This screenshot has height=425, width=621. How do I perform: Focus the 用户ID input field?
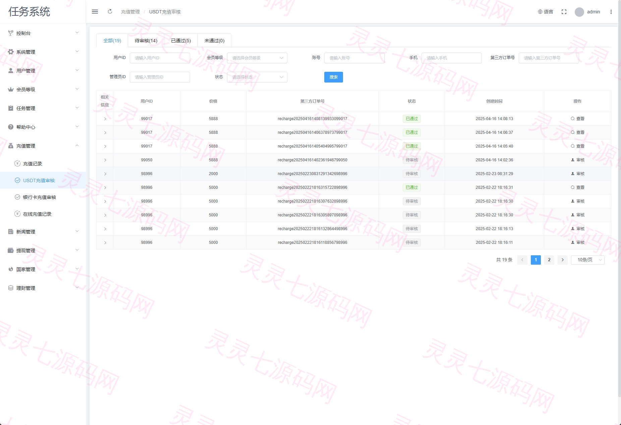(x=160, y=58)
